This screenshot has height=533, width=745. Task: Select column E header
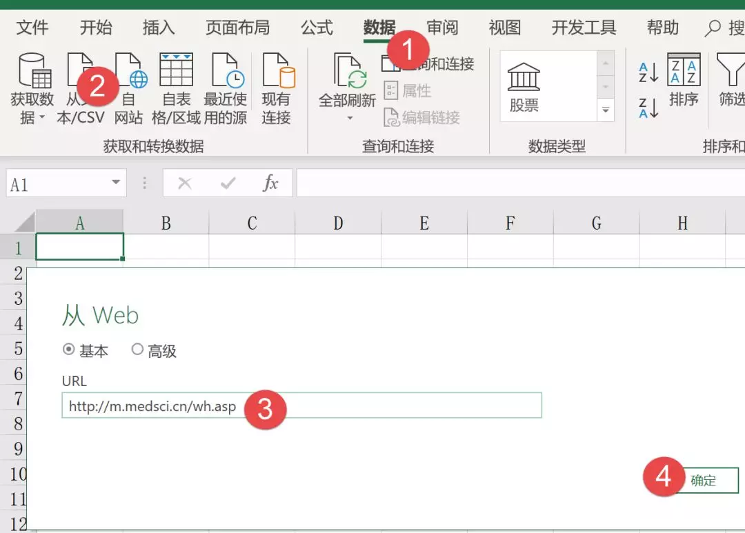pos(424,222)
